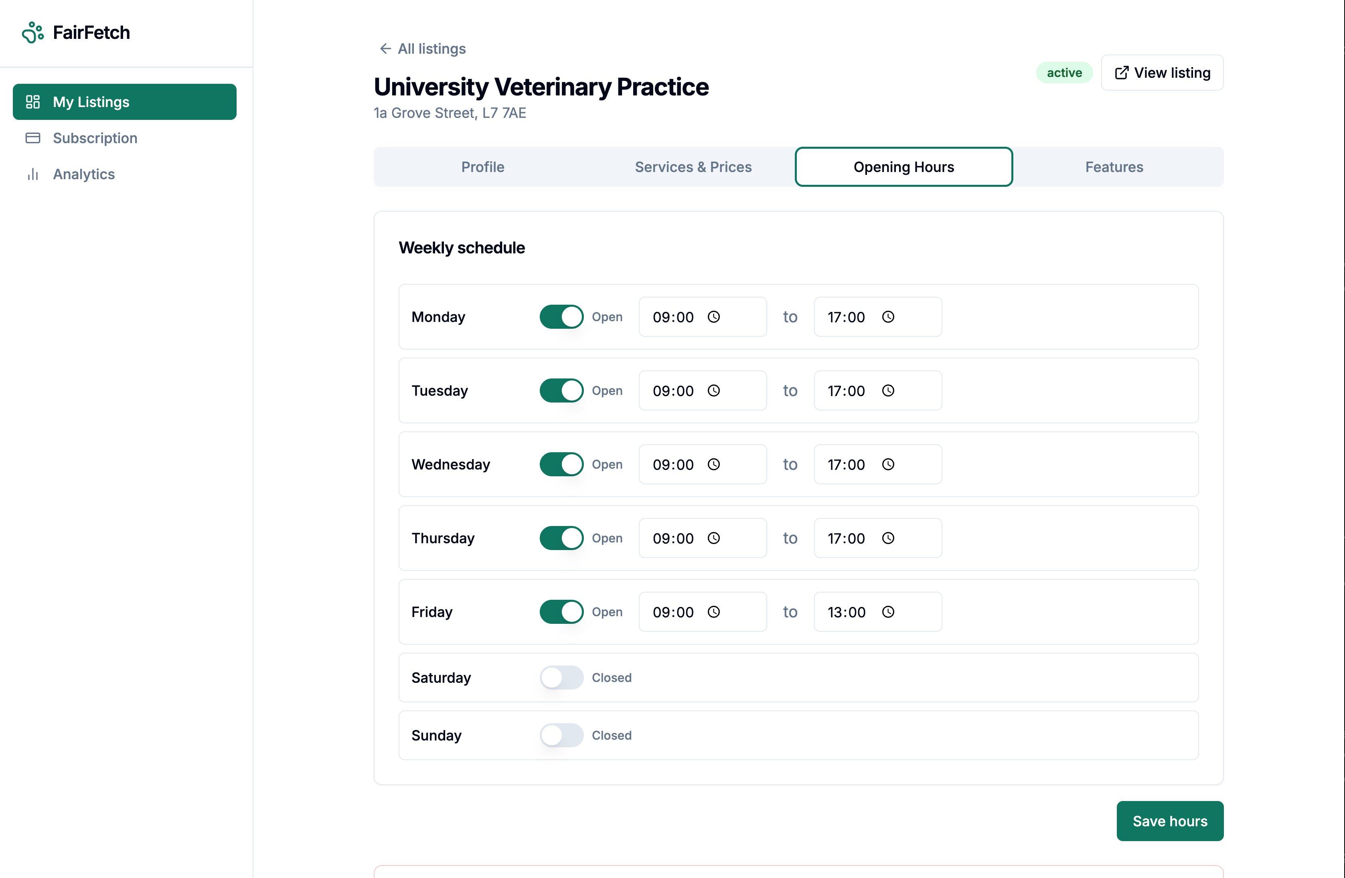
Task: Open the All listings link
Action: tap(431, 49)
